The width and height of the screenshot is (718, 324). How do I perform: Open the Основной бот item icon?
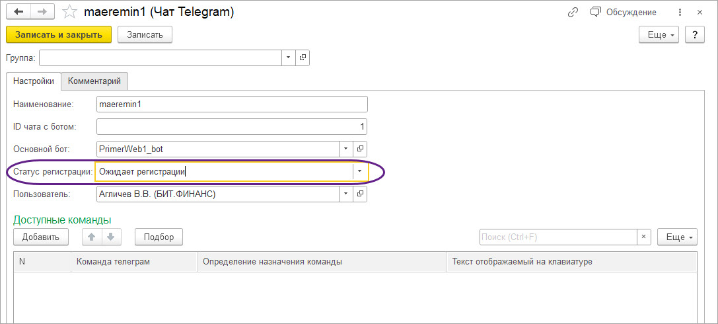click(x=360, y=149)
